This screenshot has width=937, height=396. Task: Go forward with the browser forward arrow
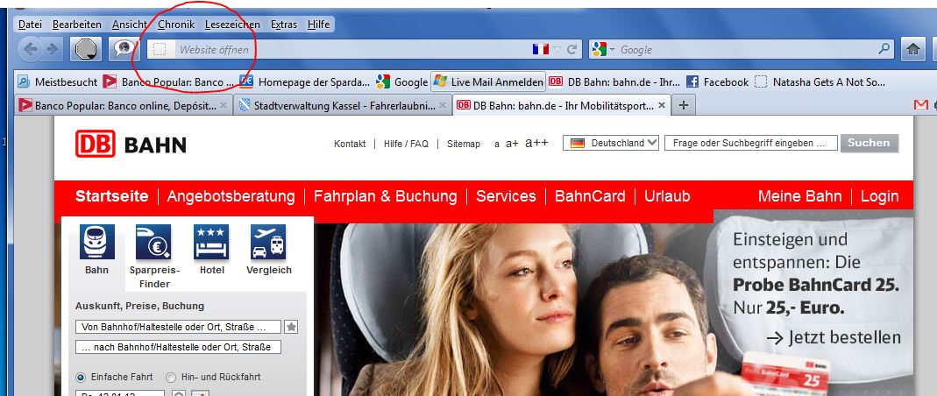click(52, 49)
